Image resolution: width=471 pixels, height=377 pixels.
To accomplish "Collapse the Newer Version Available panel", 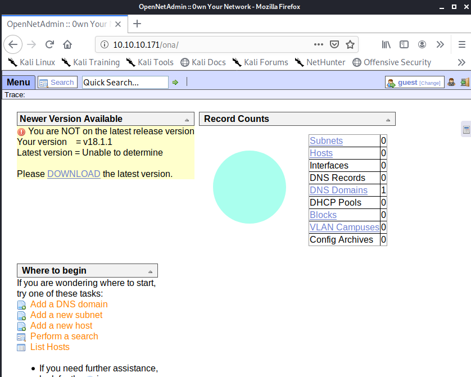I will [187, 120].
